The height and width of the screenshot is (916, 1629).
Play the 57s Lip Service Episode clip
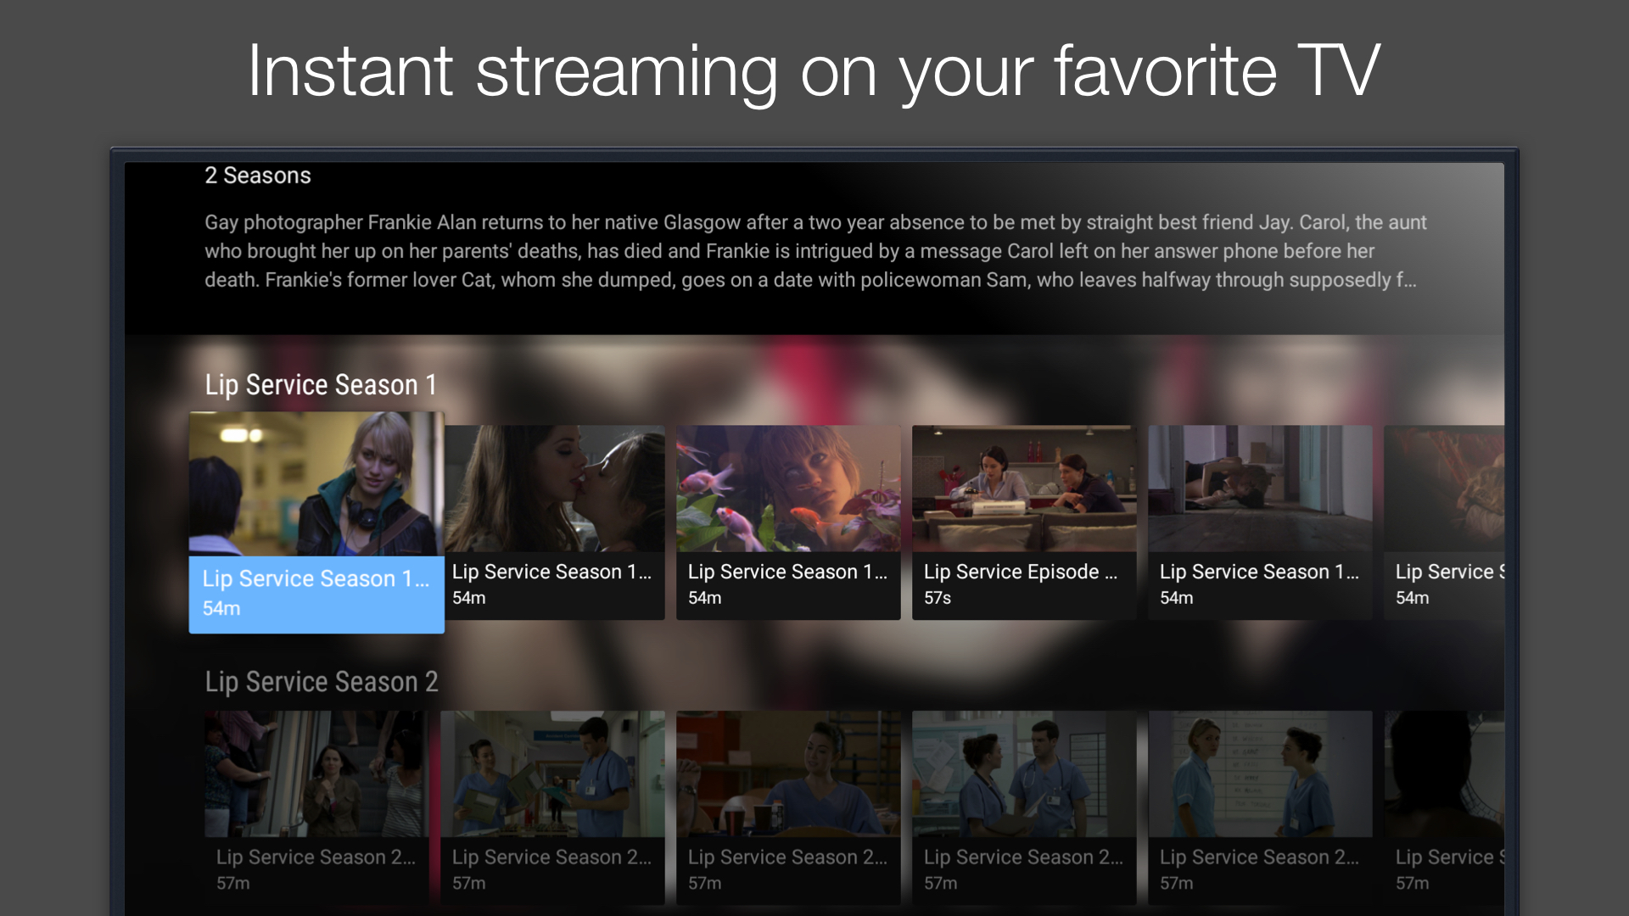tap(1024, 522)
